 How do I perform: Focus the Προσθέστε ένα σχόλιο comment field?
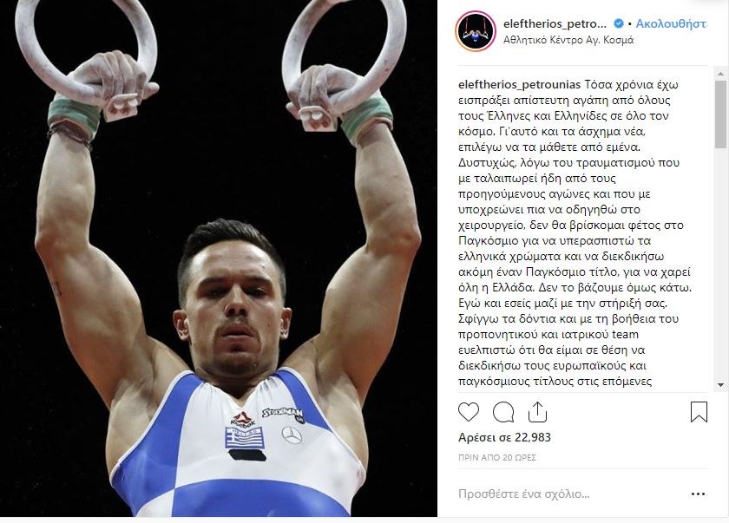pos(569,494)
